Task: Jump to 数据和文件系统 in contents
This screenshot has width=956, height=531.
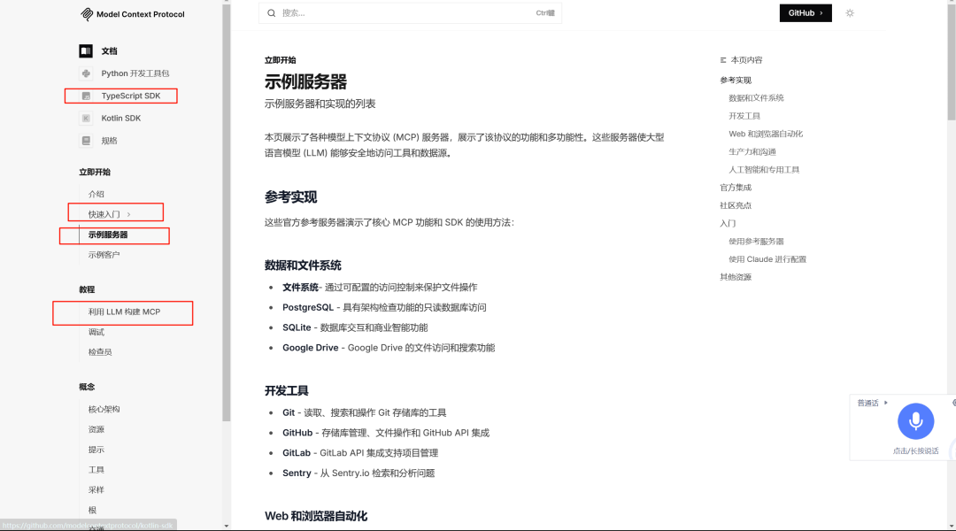Action: click(756, 97)
